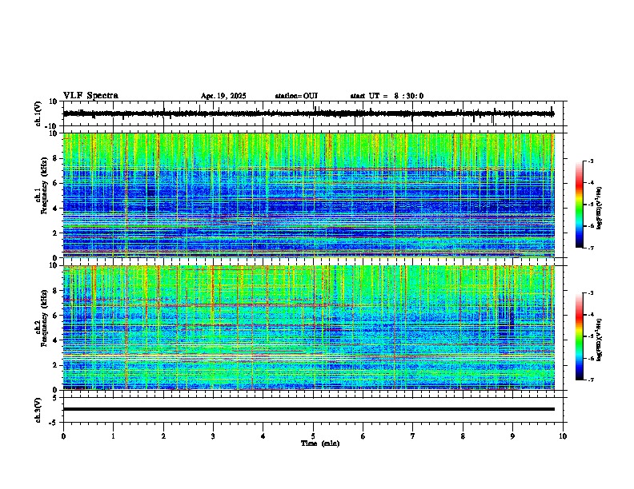Click the ch.3 flat black signal line
Viewport: 634px width, 489px height.
click(x=308, y=409)
